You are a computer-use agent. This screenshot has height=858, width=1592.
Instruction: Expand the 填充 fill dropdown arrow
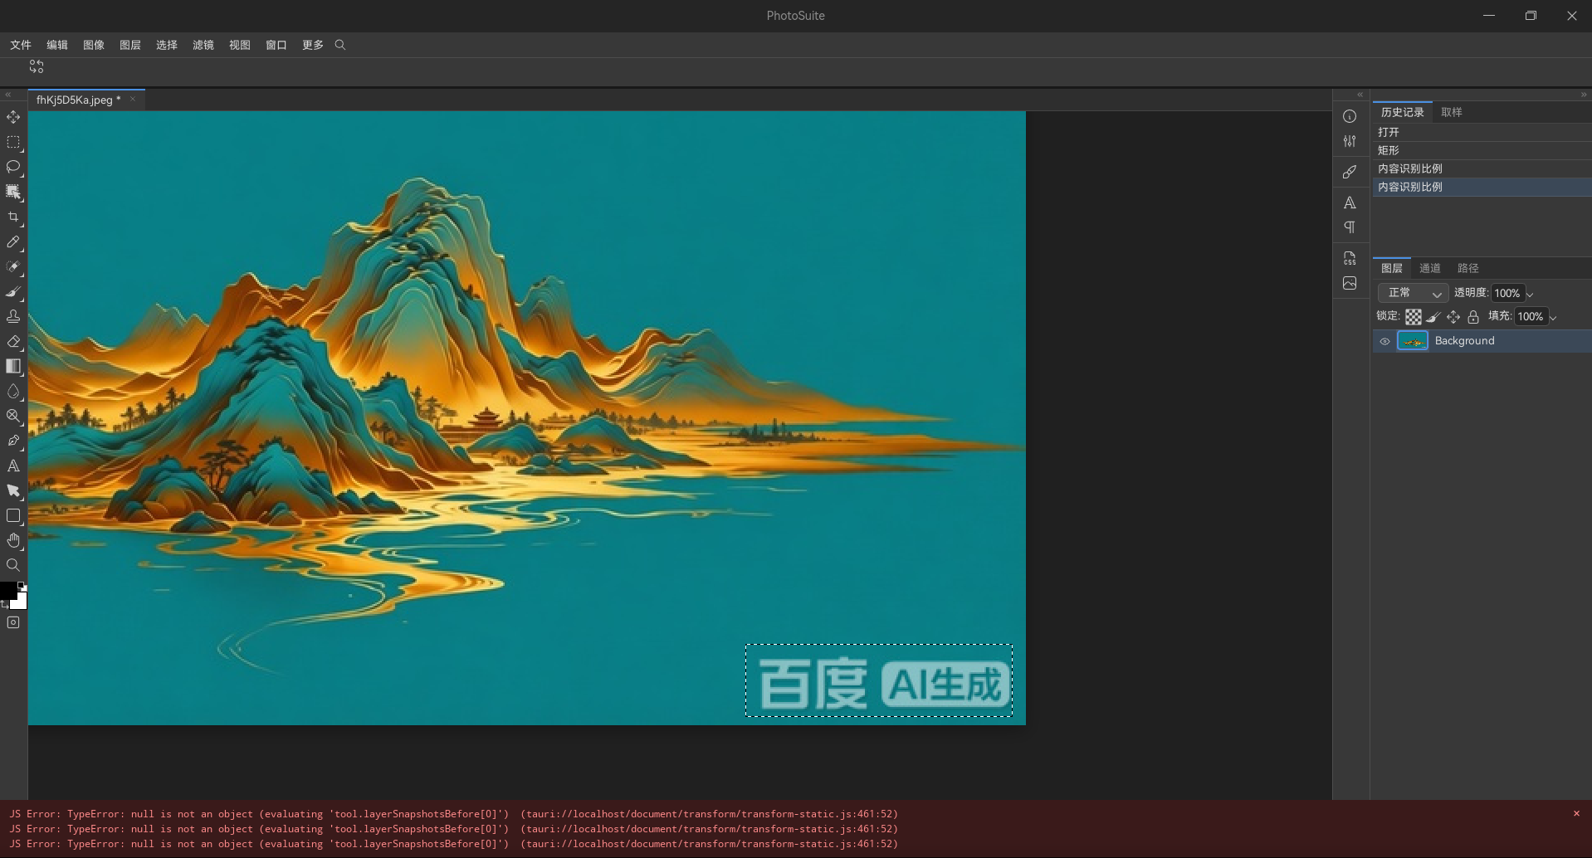[1553, 317]
